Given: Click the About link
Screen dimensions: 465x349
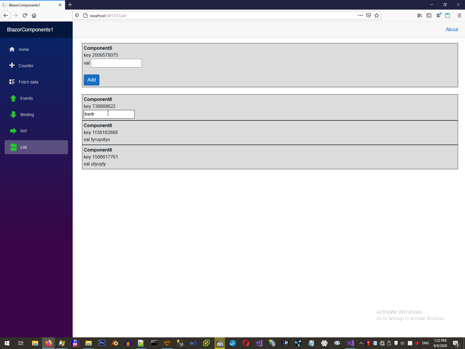Looking at the screenshot, I should click(452, 29).
